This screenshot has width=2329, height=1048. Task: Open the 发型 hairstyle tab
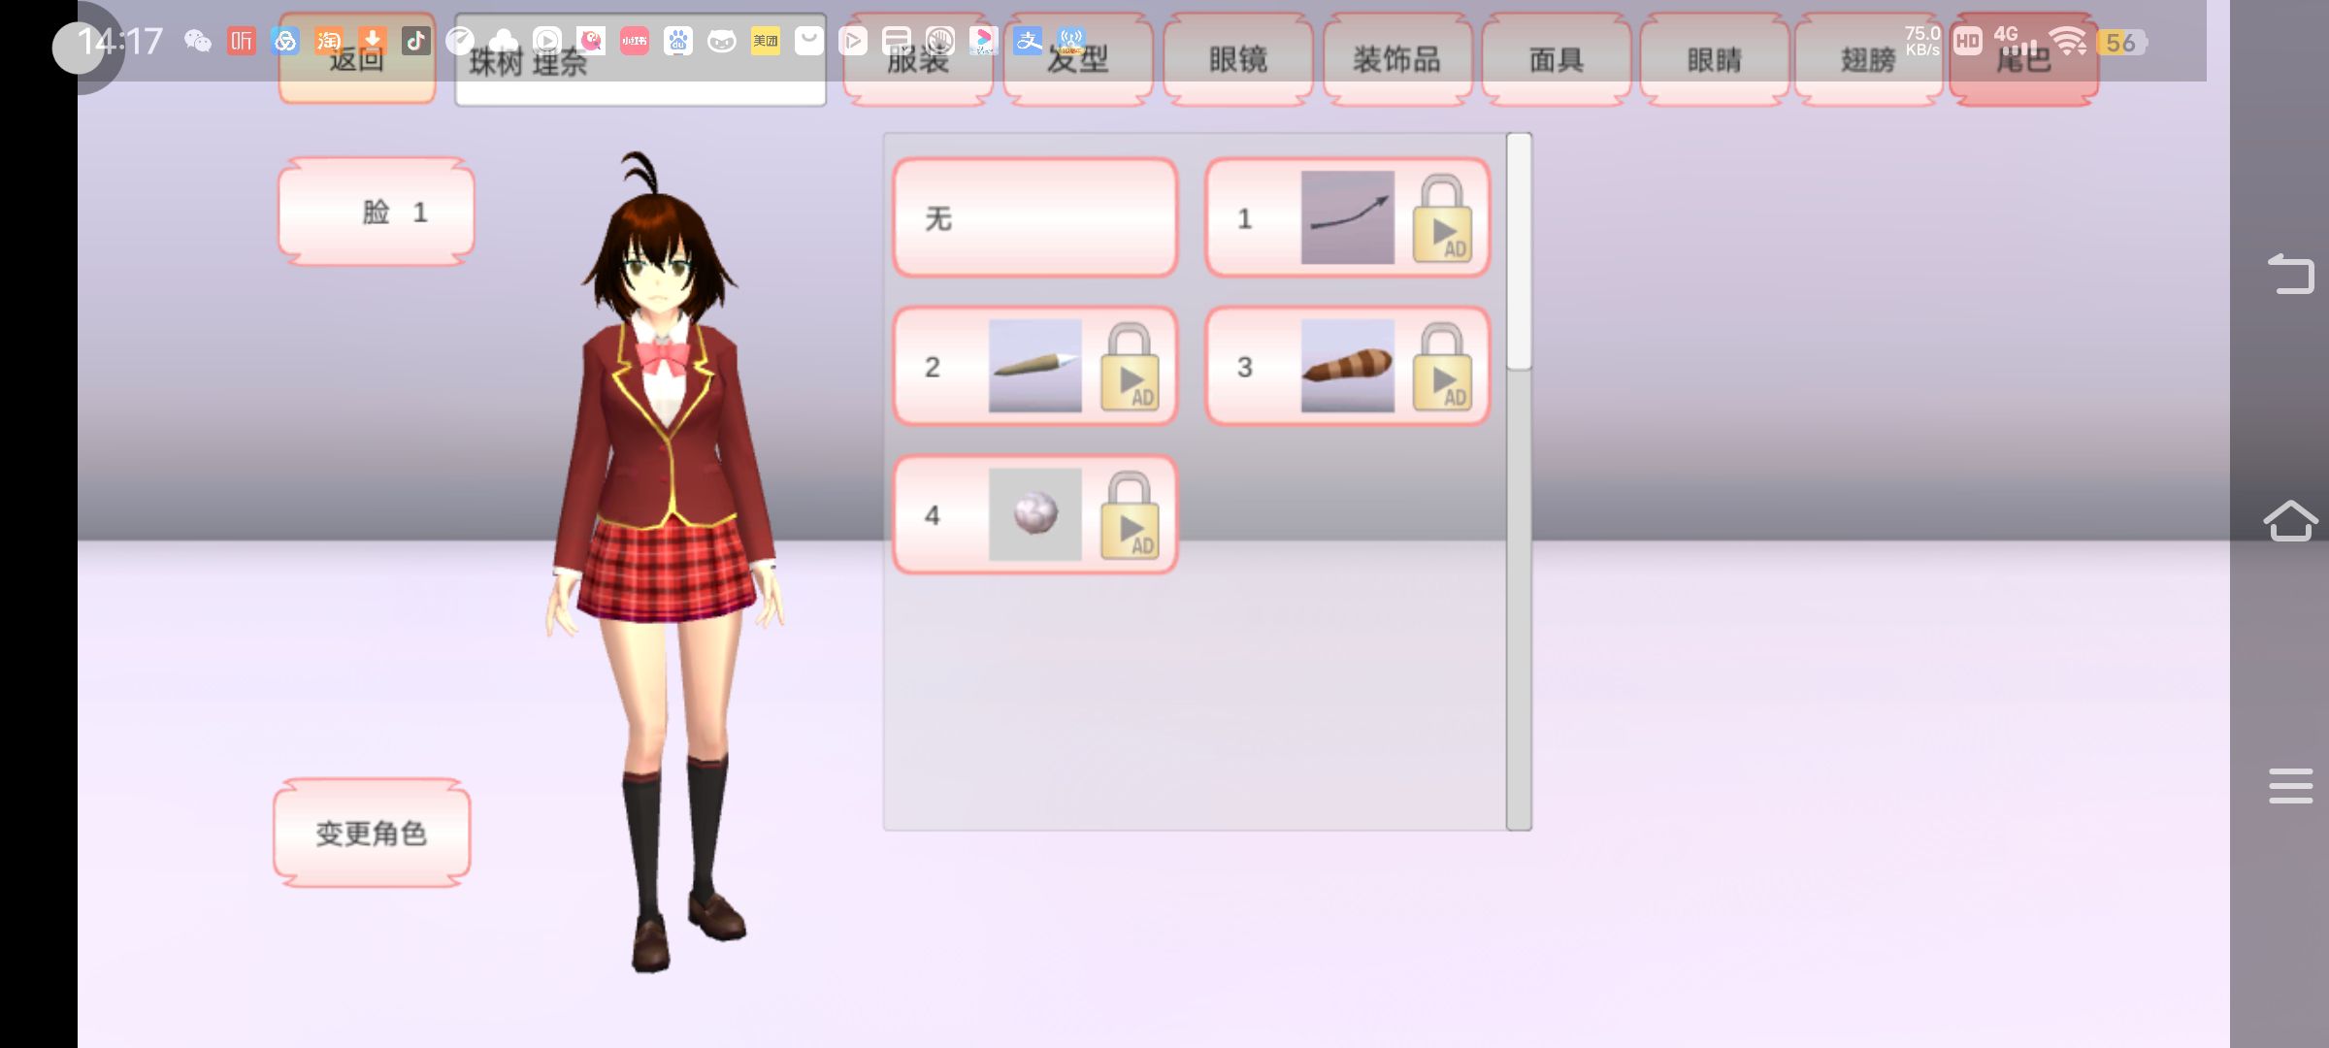1077,61
